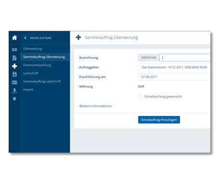Open the notifications bell icon
Screen dimensions: 219x183
14,99
